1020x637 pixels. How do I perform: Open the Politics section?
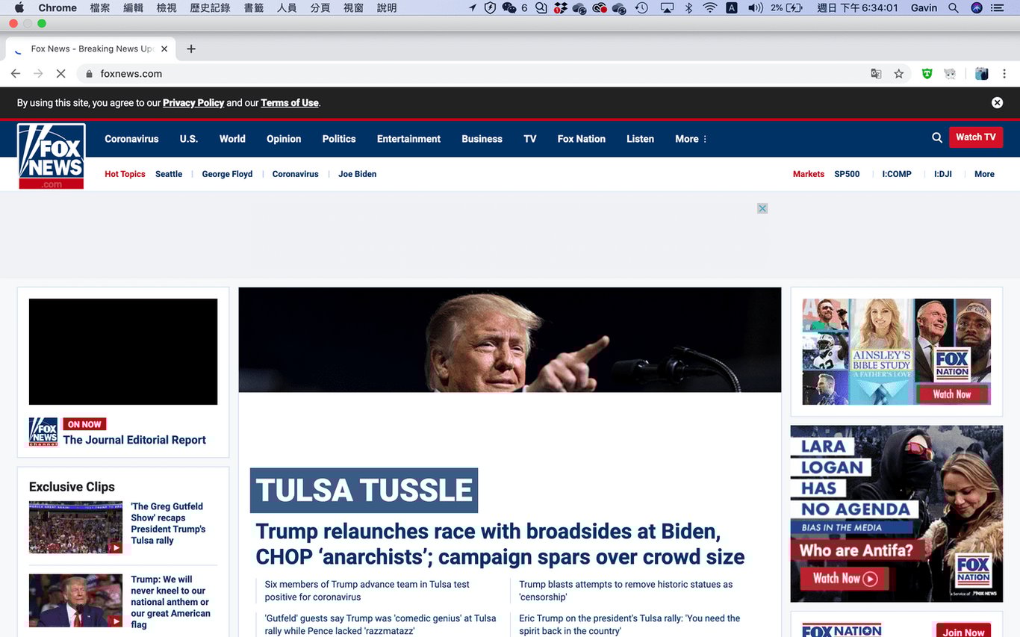339,139
